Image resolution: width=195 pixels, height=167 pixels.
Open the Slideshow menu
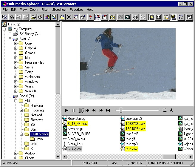pyautogui.click(x=59, y=10)
